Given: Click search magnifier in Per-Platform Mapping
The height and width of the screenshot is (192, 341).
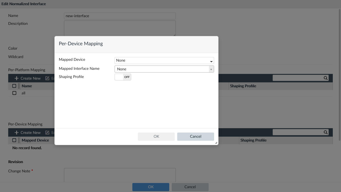Looking at the screenshot, I should (x=325, y=78).
